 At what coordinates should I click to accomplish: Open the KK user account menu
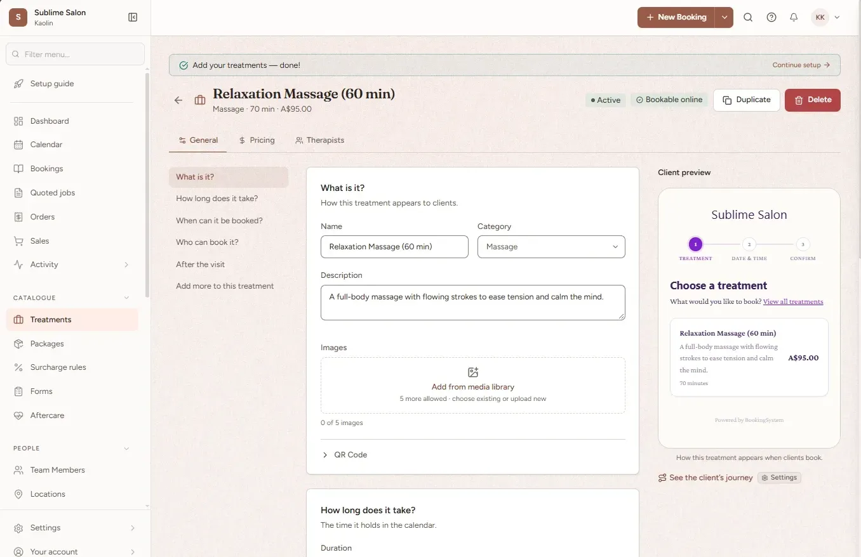coord(825,17)
